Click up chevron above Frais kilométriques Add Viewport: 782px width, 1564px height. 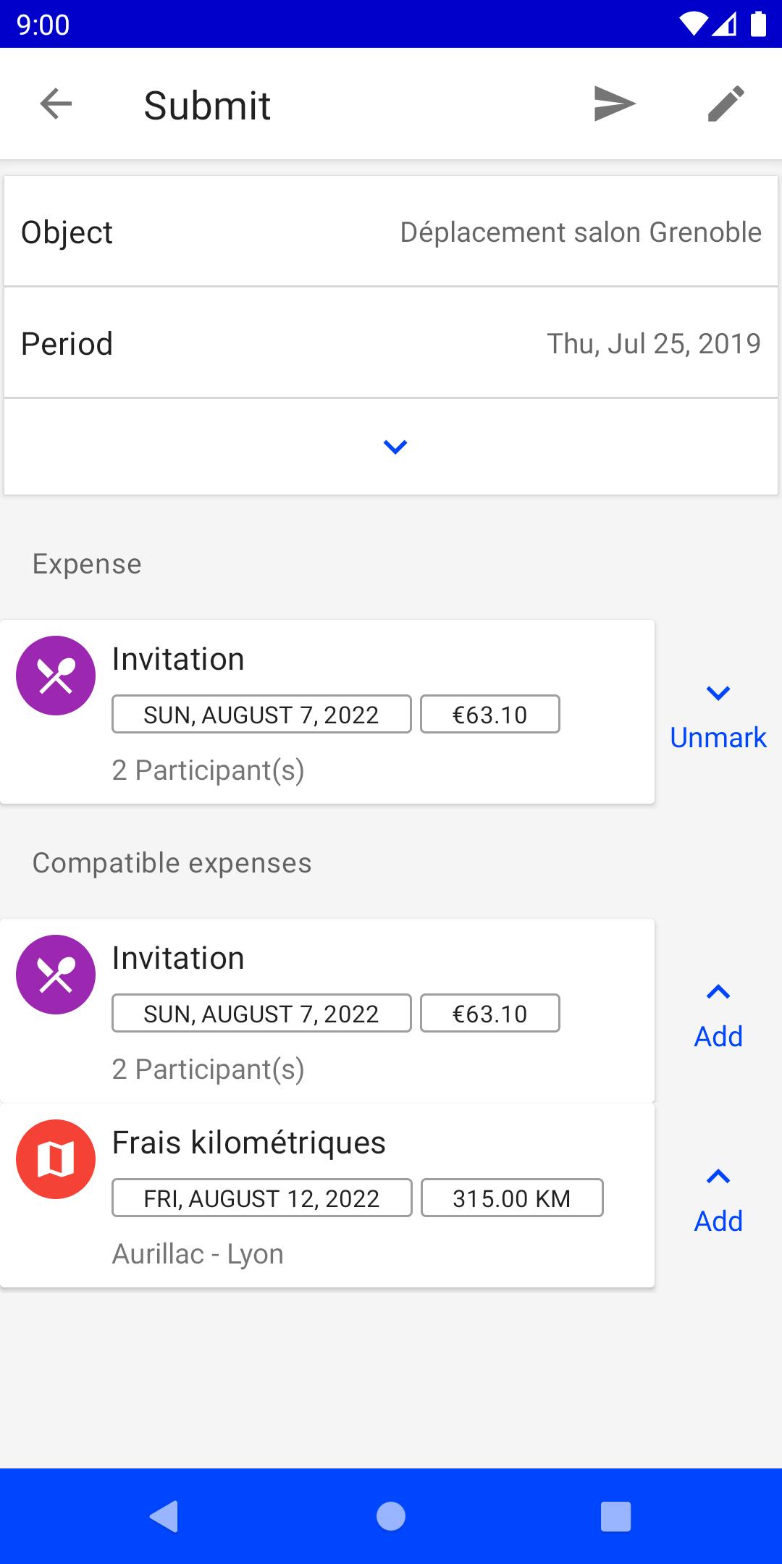pos(718,1177)
